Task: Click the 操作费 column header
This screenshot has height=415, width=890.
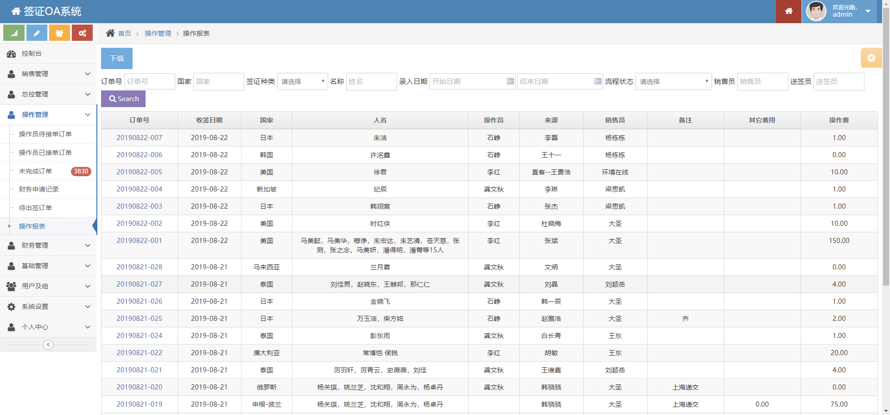Action: (839, 120)
